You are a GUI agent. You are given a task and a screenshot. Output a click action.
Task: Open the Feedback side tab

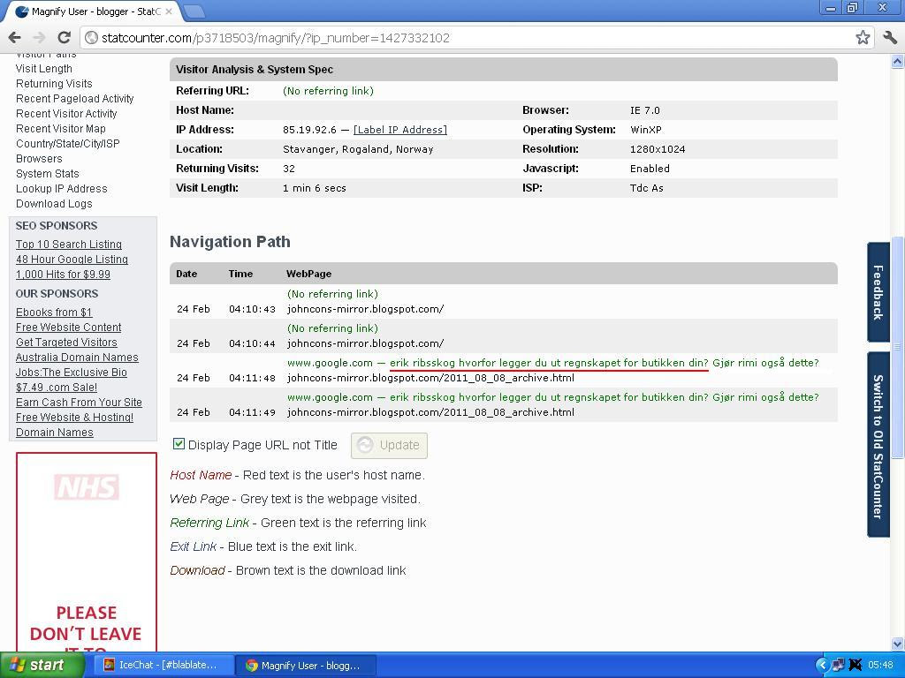(878, 292)
